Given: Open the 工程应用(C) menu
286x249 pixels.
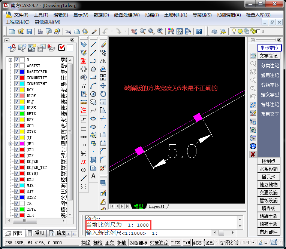Looking at the screenshot, I should pyautogui.click(x=18, y=22).
